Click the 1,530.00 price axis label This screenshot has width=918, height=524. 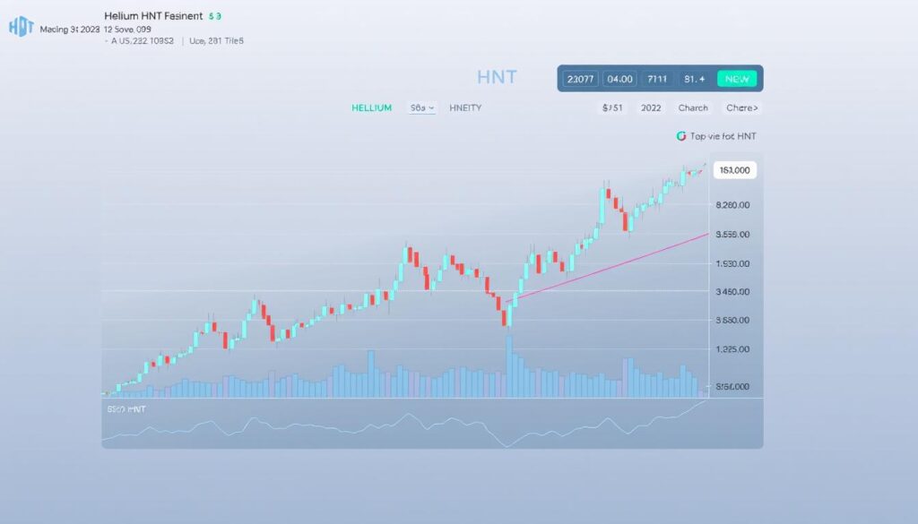pyautogui.click(x=732, y=263)
